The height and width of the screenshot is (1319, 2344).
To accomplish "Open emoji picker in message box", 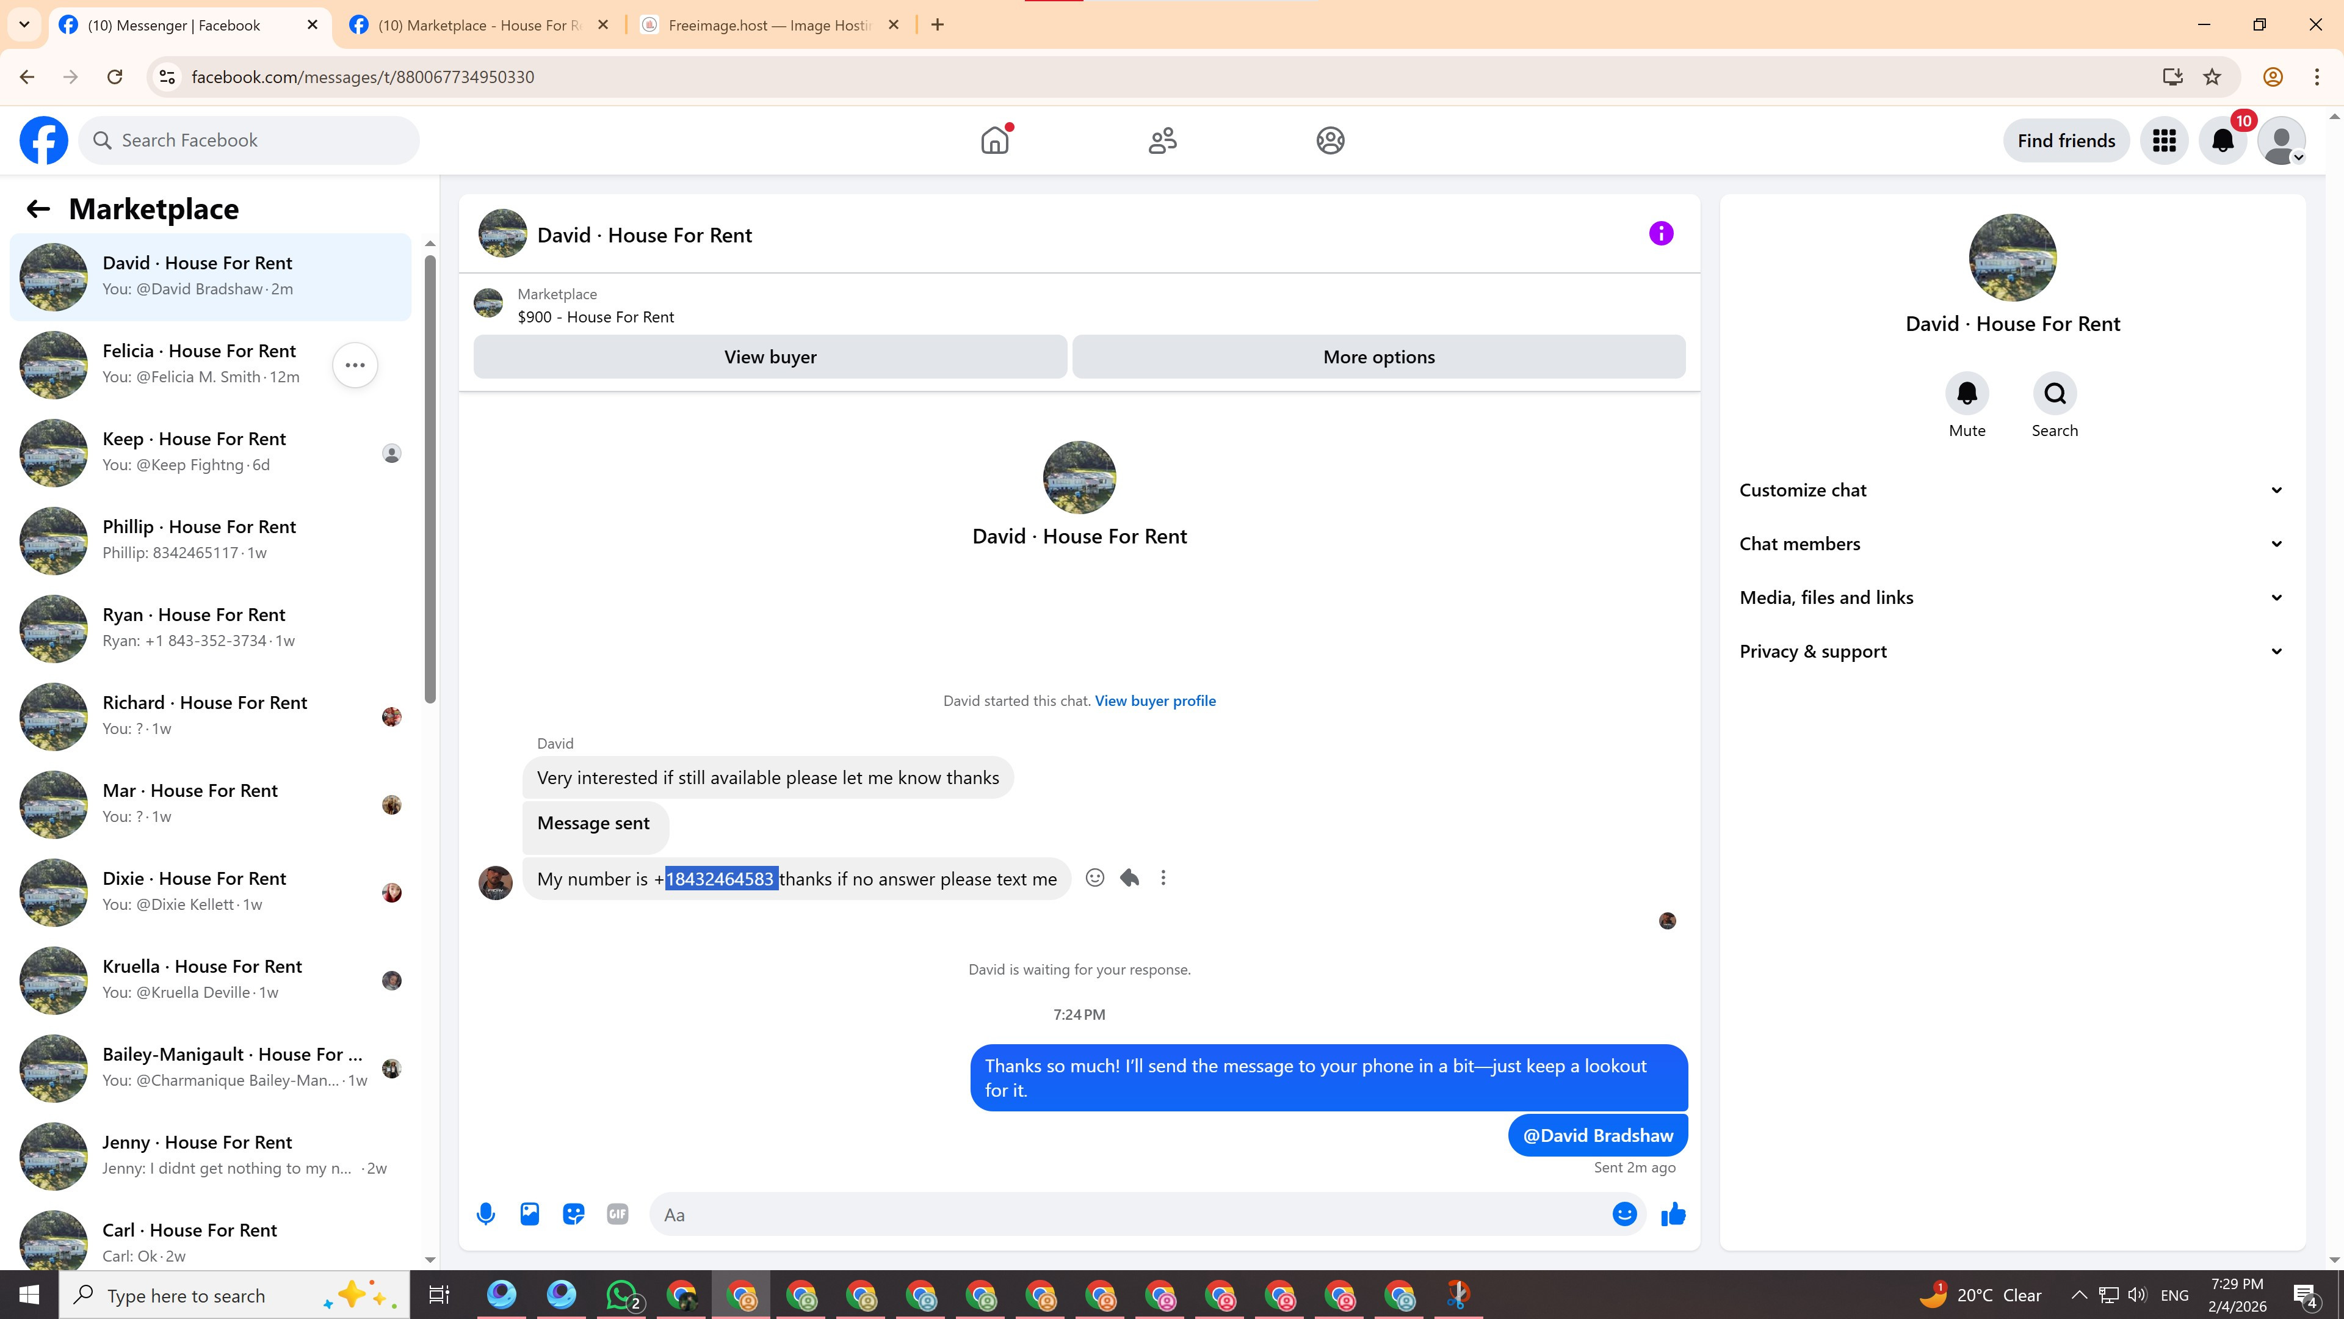I will tap(1624, 1213).
